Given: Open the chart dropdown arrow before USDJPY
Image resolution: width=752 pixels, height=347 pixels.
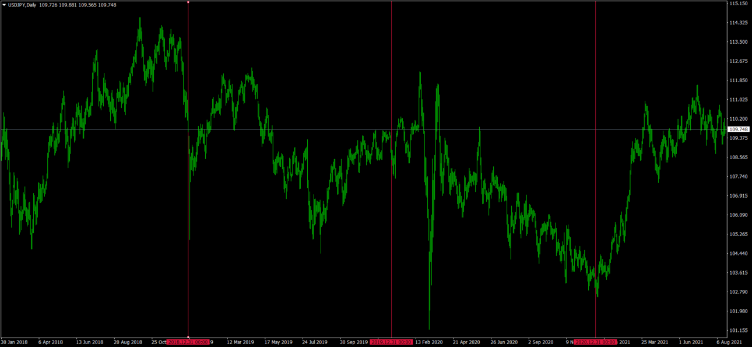Looking at the screenshot, I should click(4, 5).
